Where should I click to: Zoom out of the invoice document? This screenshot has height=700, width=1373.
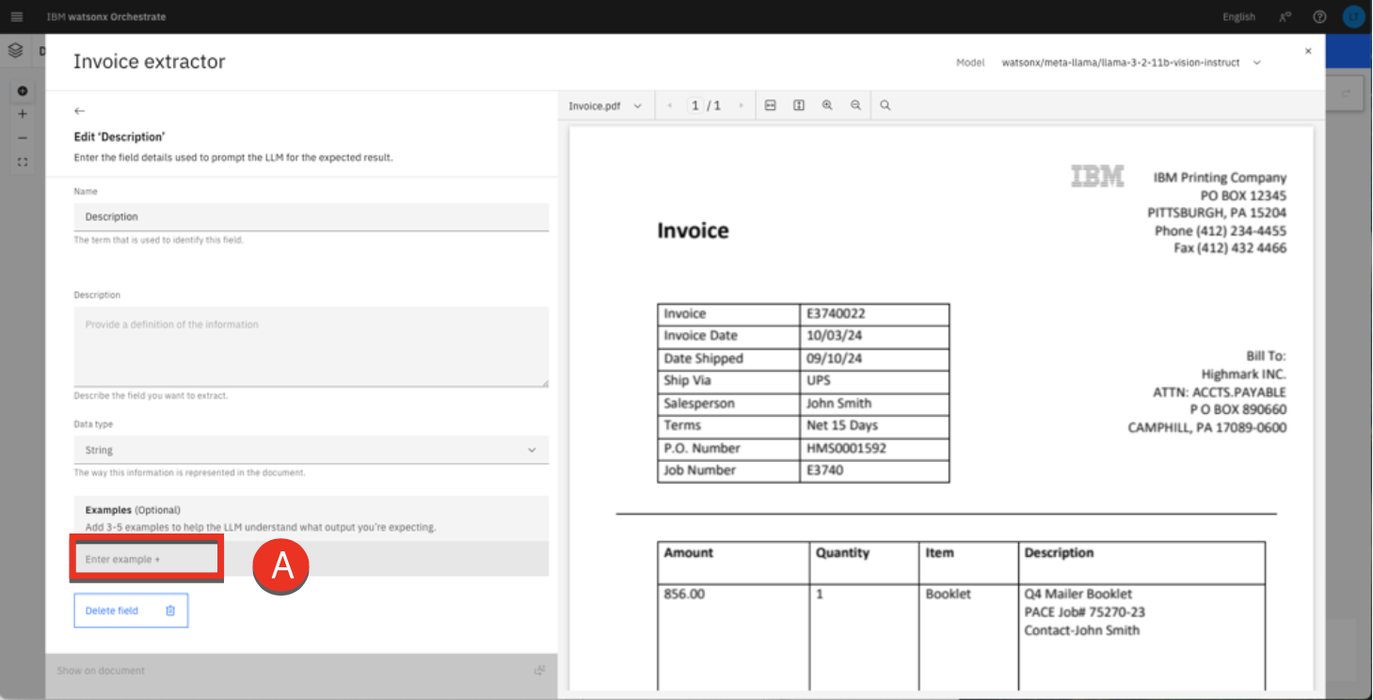[855, 105]
